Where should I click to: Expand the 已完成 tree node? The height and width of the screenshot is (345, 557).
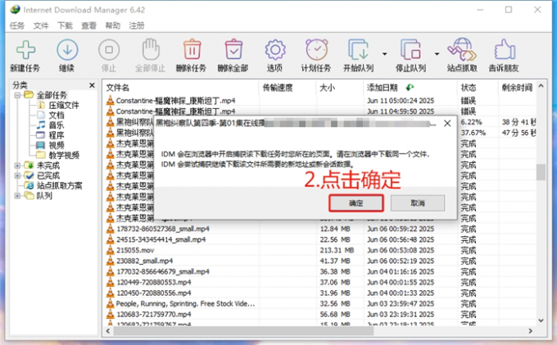(17, 175)
